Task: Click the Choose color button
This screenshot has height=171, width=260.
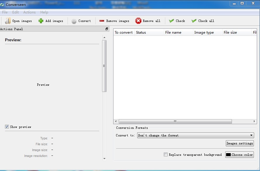Action: tap(240, 155)
